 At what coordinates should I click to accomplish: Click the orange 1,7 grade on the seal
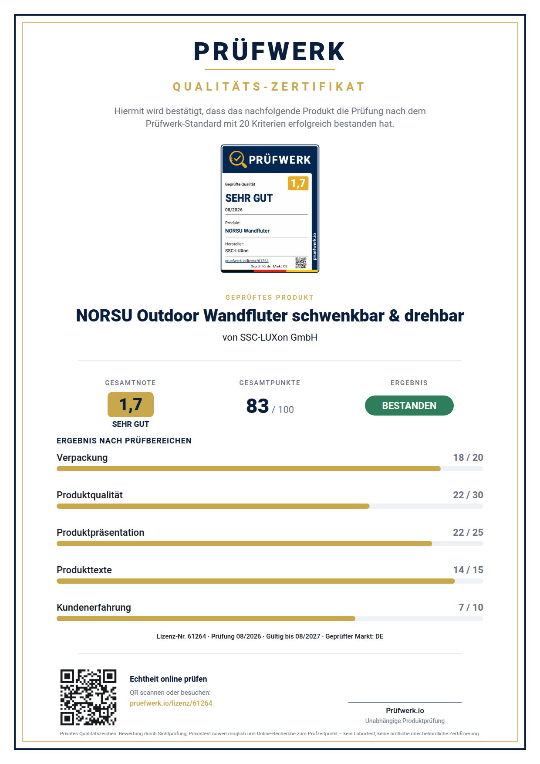click(298, 183)
